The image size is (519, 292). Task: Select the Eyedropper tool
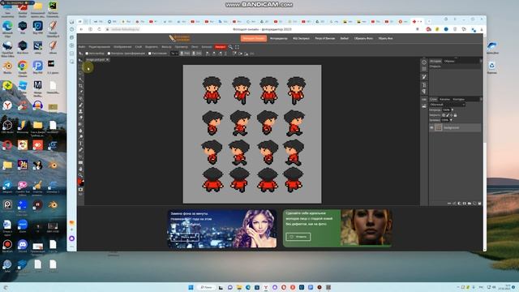(80, 92)
